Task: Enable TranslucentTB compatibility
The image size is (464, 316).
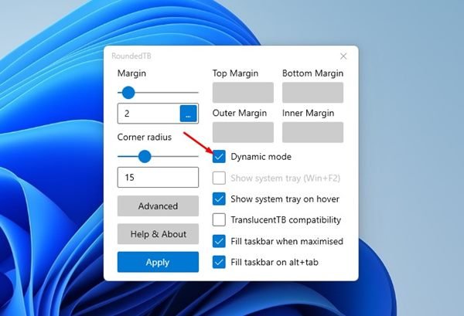Action: (x=219, y=219)
